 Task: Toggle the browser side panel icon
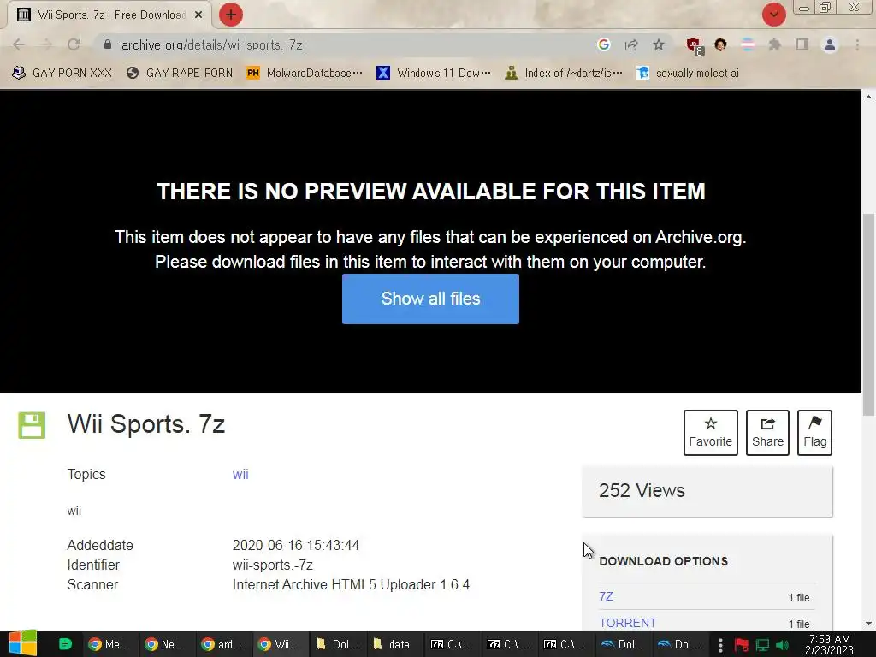click(x=802, y=44)
